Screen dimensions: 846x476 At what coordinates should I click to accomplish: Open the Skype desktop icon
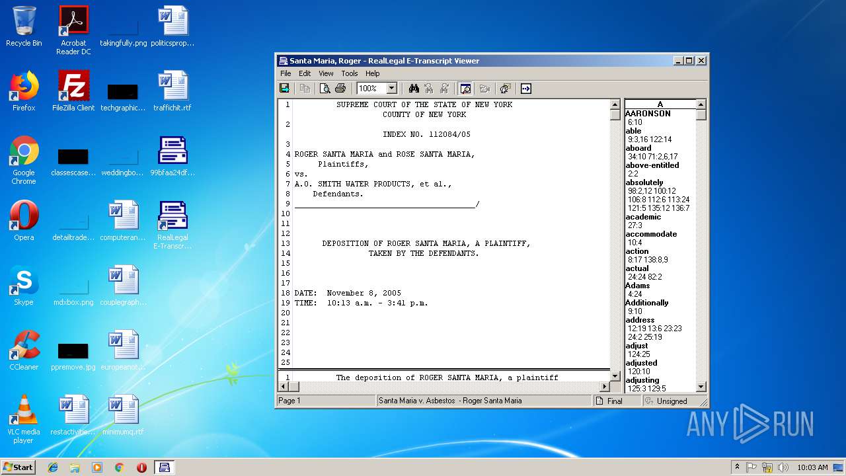[x=24, y=286]
